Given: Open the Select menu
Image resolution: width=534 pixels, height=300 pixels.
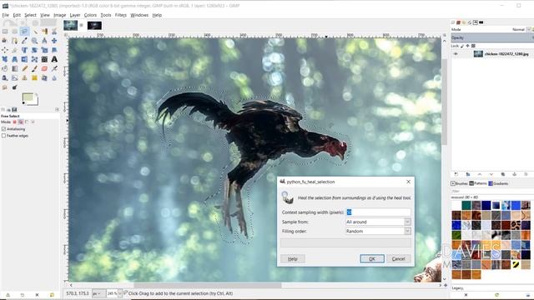Looking at the screenshot, I should pyautogui.click(x=30, y=15).
